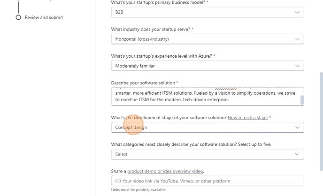
Task: Click the Review and submit step circle
Action: (x=18, y=17)
